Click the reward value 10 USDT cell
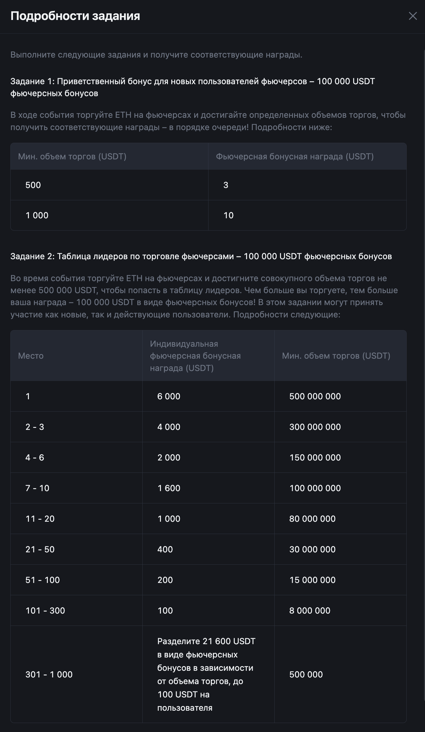The width and height of the screenshot is (425, 732). click(x=229, y=215)
